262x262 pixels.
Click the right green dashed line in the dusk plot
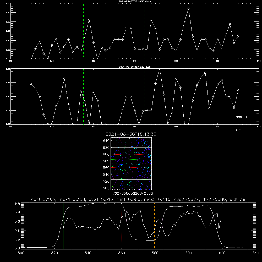point(145,97)
